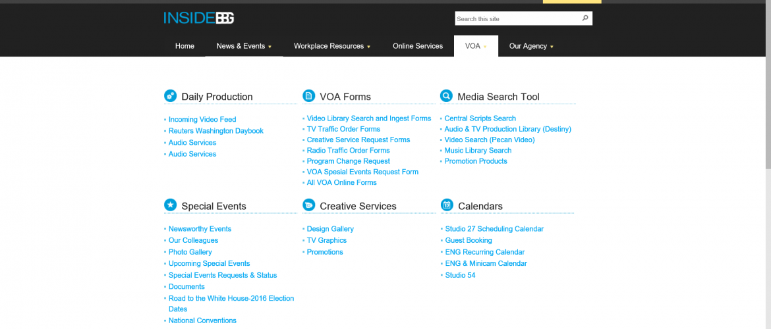
Task: Click the VOA Forms heading
Action: click(345, 97)
